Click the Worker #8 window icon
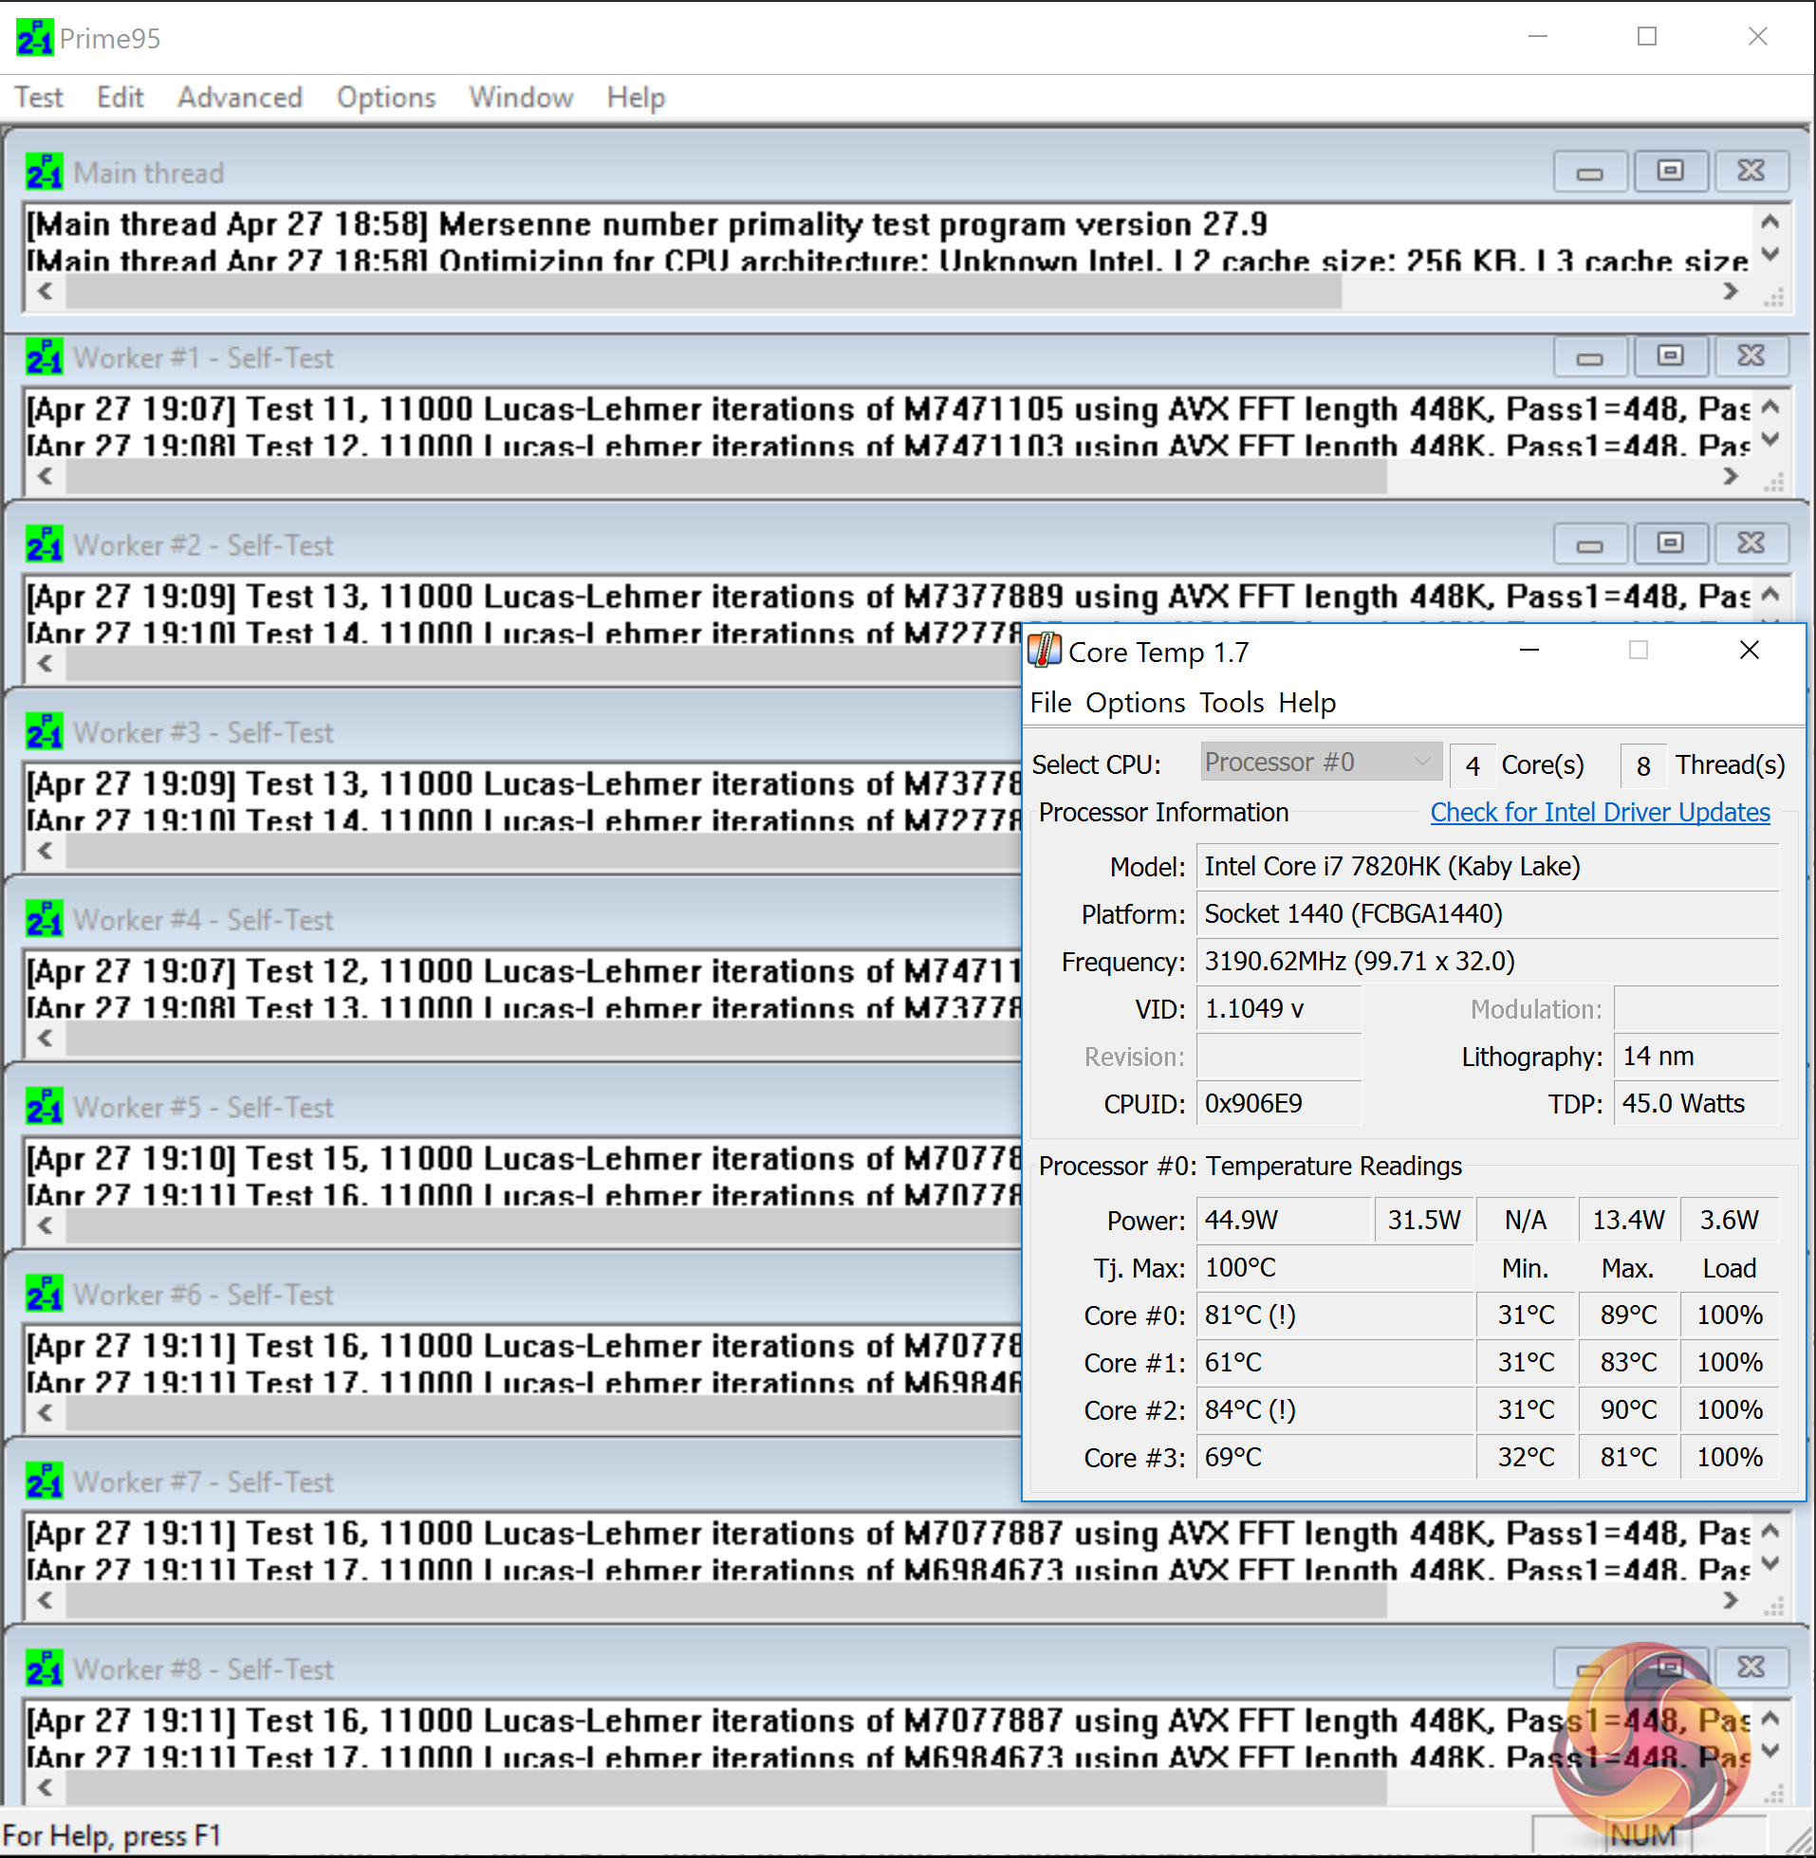The image size is (1816, 1858). 44,1668
